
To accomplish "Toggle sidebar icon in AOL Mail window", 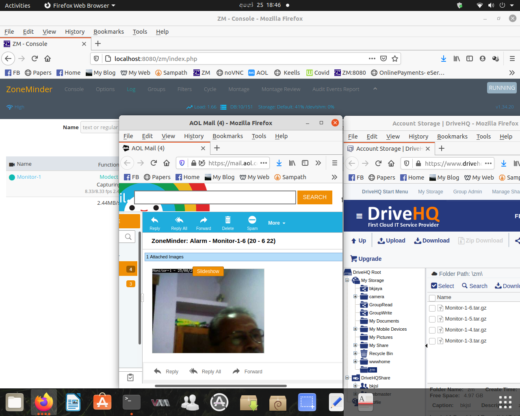I will pos(305,163).
